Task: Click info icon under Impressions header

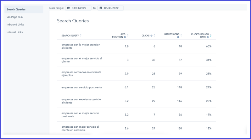Action: (178, 37)
